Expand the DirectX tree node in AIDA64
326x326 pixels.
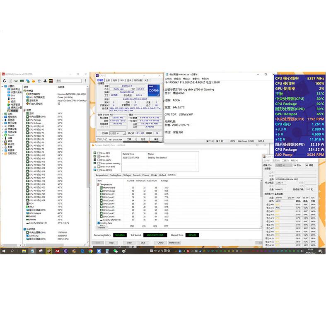coord(2,135)
